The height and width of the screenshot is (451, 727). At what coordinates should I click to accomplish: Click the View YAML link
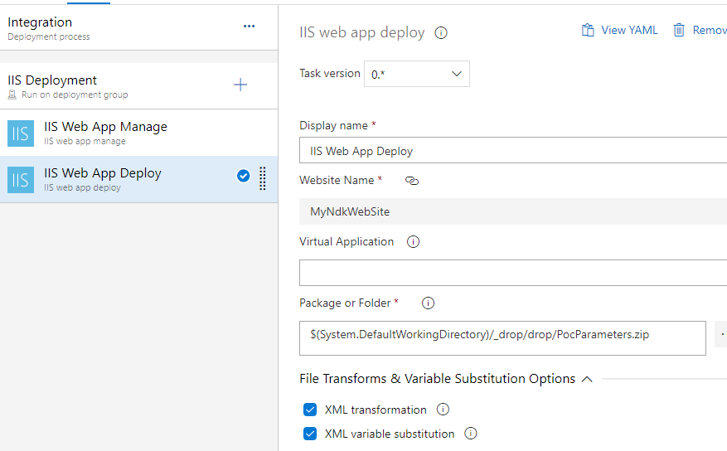click(620, 30)
